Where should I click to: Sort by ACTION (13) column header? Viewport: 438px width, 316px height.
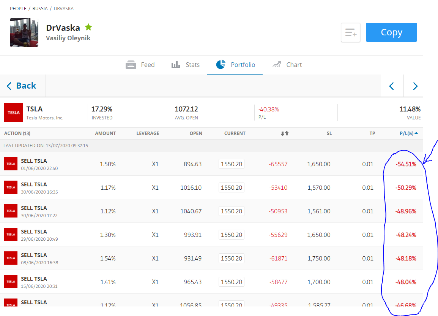click(x=17, y=133)
